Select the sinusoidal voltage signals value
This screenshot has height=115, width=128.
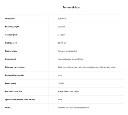point(70,59)
